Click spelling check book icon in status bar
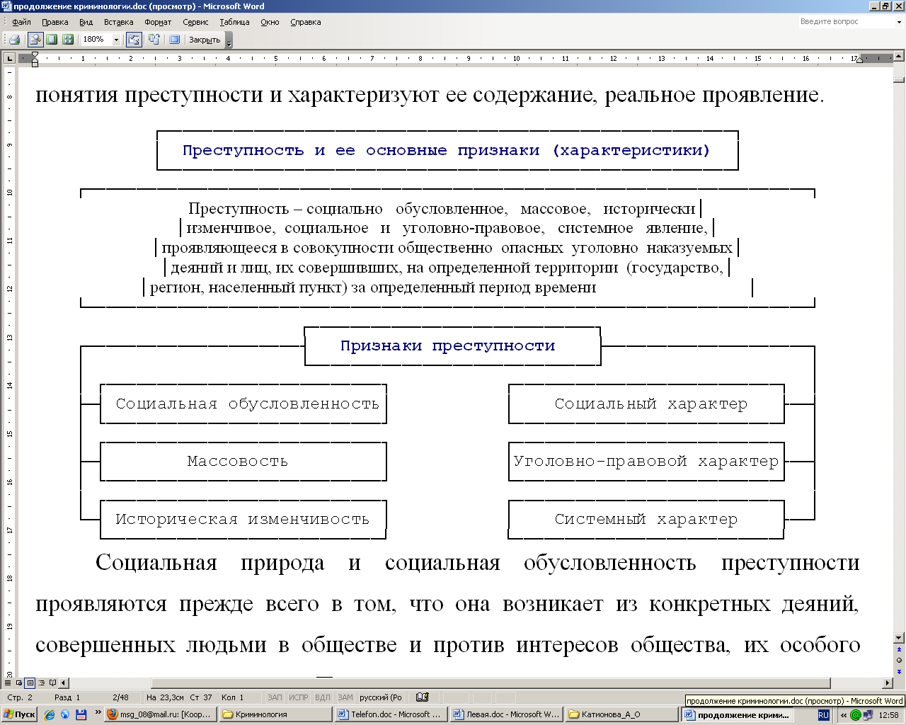This screenshot has height=725, width=906. (x=423, y=697)
